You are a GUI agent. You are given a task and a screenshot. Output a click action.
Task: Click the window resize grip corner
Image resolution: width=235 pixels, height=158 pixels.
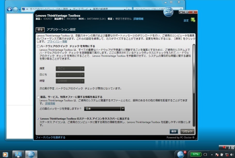(x=196, y=139)
